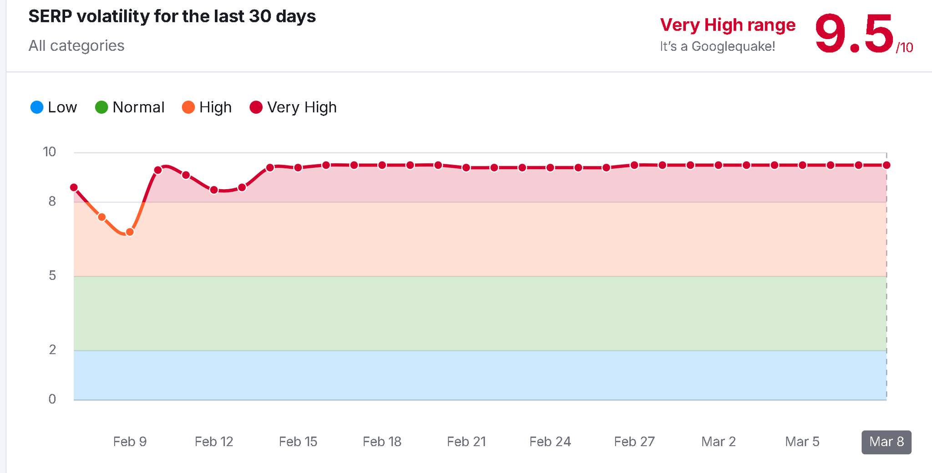Click the red Very High legend dot
The height and width of the screenshot is (473, 932).
[x=256, y=107]
